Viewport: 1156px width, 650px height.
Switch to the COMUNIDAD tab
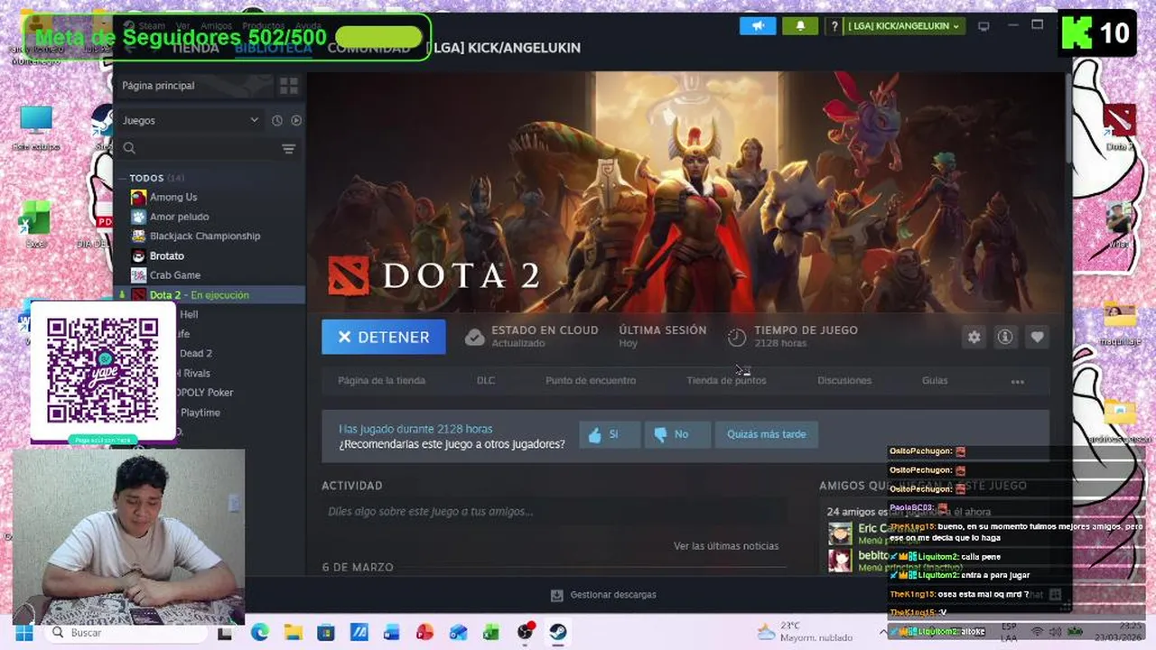point(368,48)
